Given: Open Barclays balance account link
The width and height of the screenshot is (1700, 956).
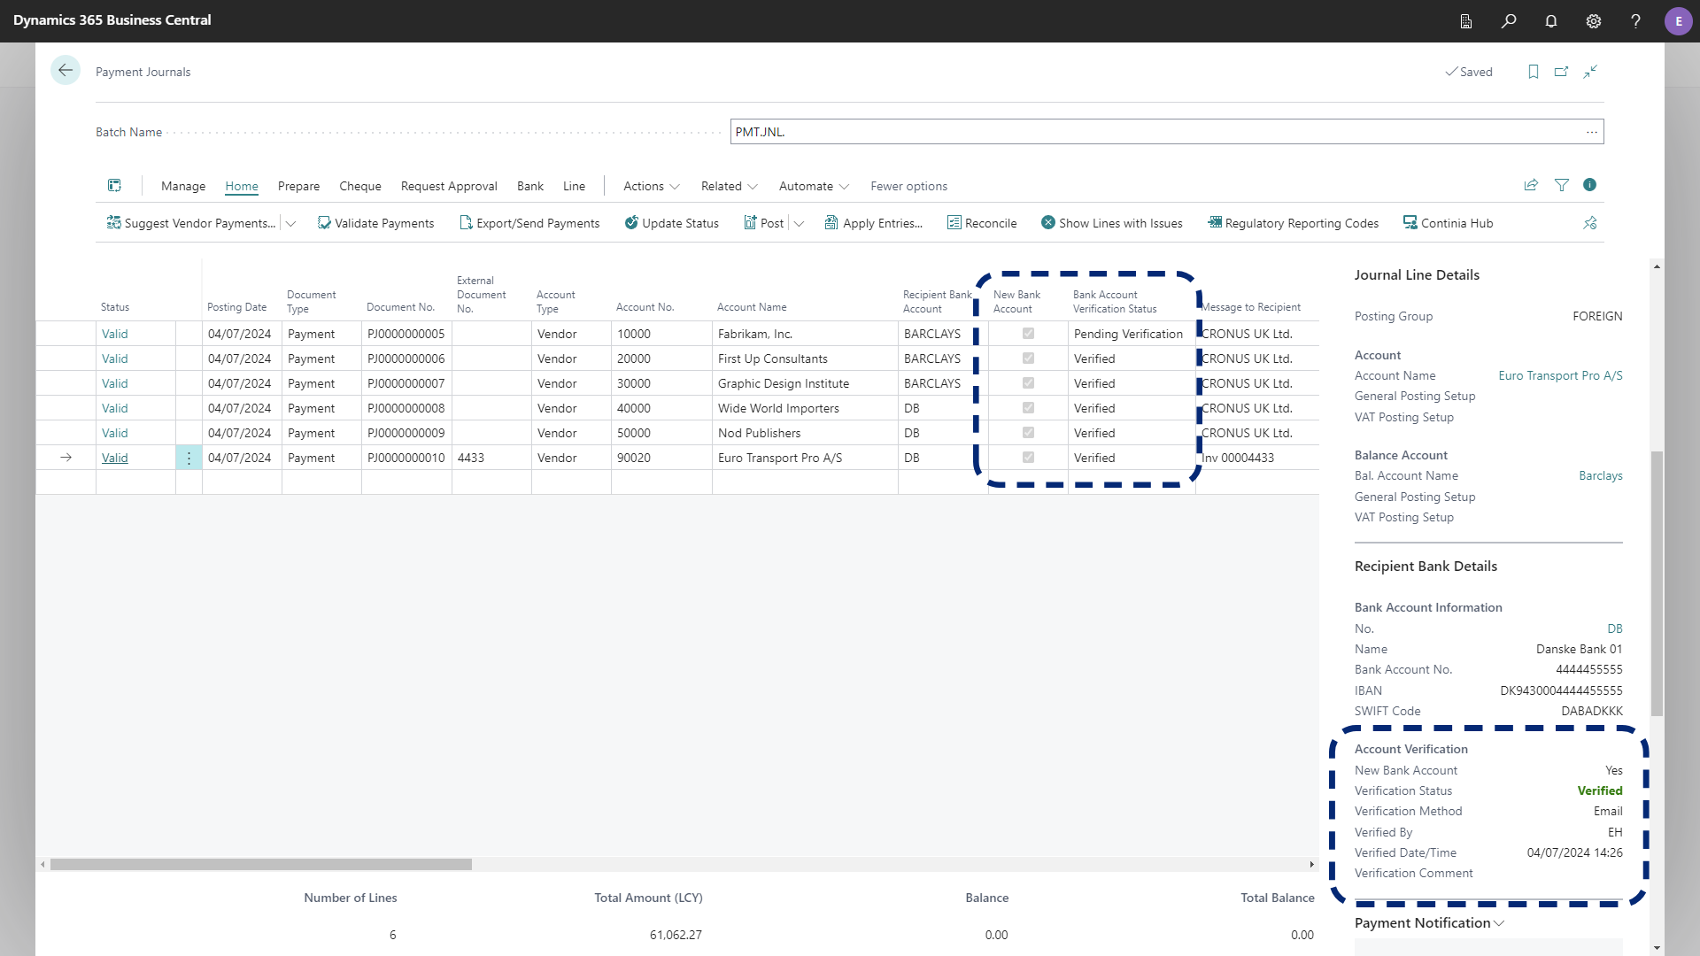Looking at the screenshot, I should [x=1601, y=475].
